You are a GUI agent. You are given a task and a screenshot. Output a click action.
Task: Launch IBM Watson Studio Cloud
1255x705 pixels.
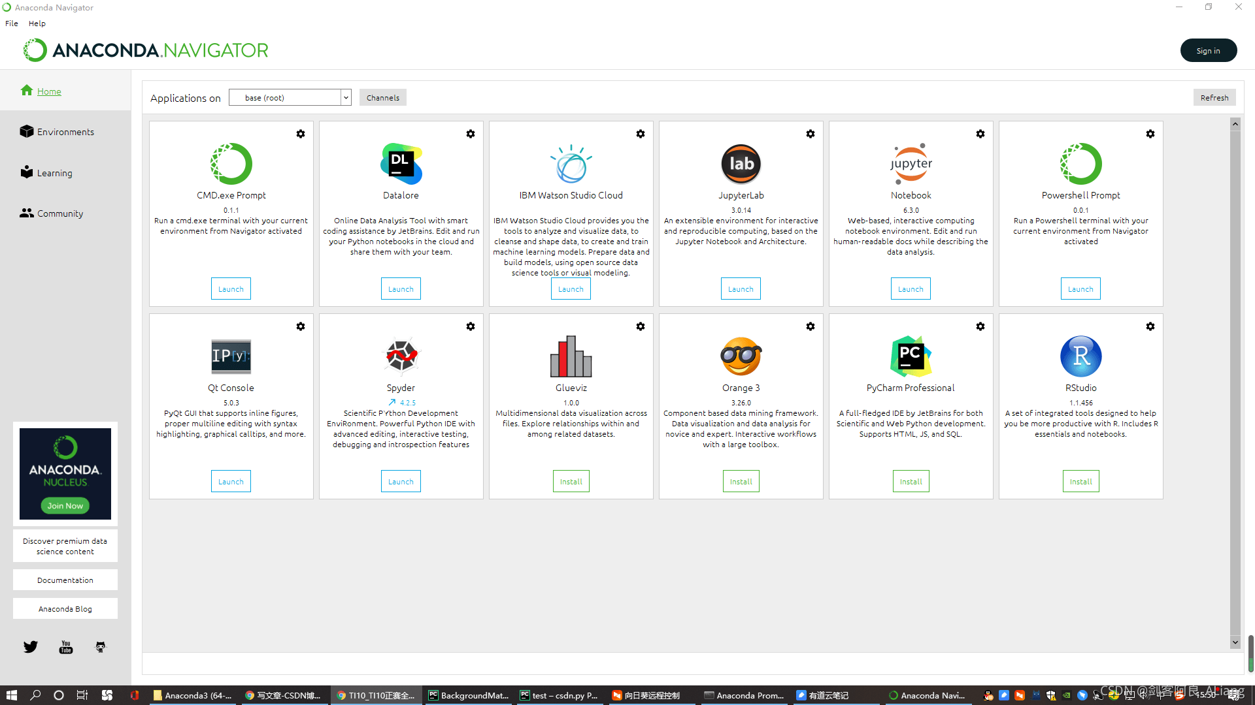click(571, 289)
